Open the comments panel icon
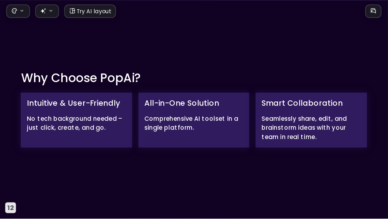 coord(373,11)
